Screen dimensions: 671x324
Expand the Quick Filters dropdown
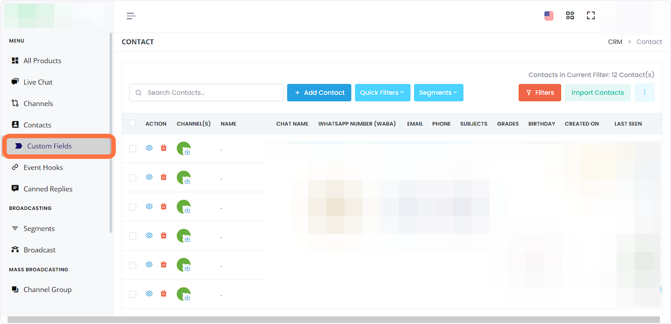(382, 92)
